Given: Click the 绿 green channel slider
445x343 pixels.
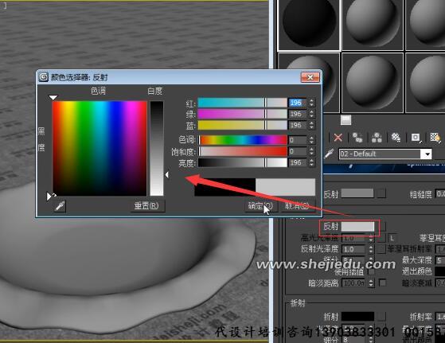Looking at the screenshot, I should click(242, 114).
